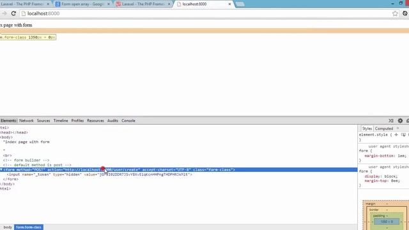Click the forward navigation arrow
Image resolution: width=409 pixels, height=230 pixels.
(4, 13)
